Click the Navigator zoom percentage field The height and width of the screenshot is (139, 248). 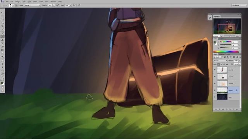click(x=216, y=36)
